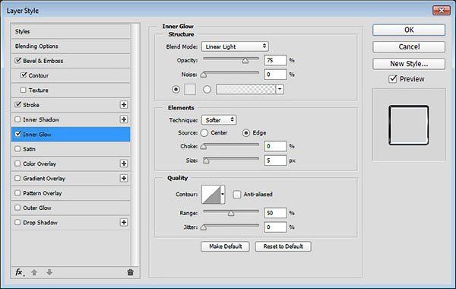Click the Jitter value field
This screenshot has height=289, width=456.
pos(275,227)
